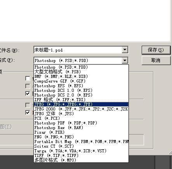Viewport: 172px width, 169px height.
Task: Collapse the format dropdown arrow
Action: (x=125, y=60)
